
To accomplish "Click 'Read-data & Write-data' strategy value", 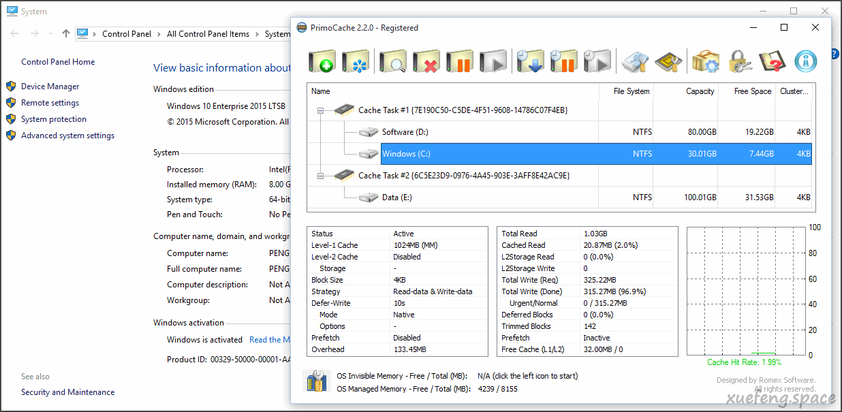I will pyautogui.click(x=433, y=291).
